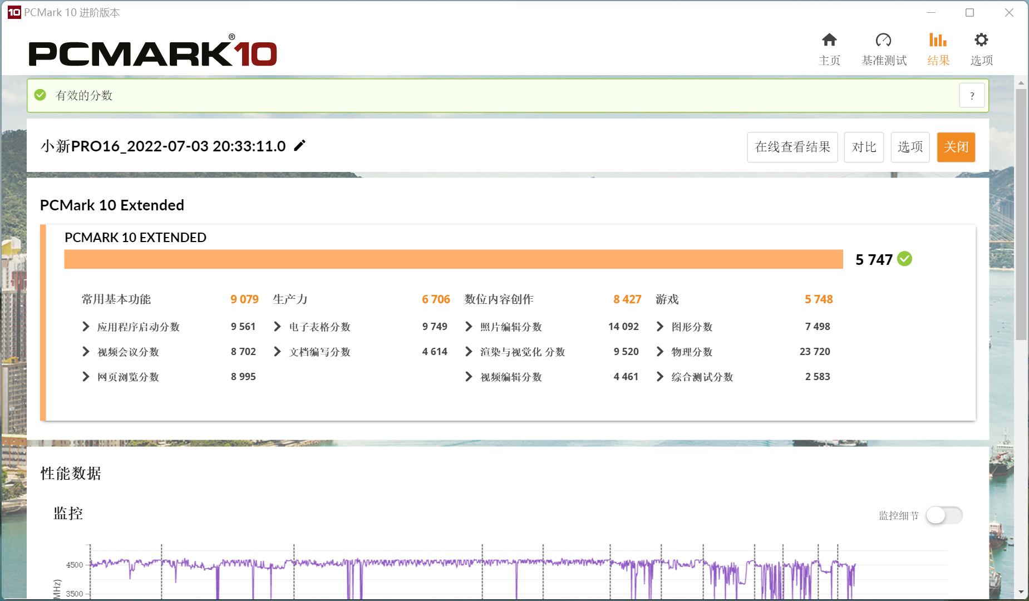Click the green check beside 有效的分数

coord(40,95)
